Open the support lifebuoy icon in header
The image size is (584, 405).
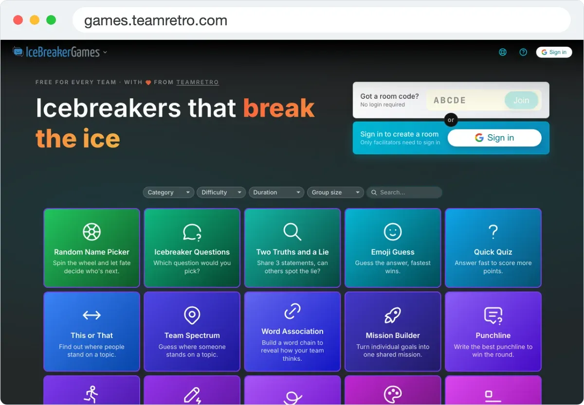click(x=503, y=52)
